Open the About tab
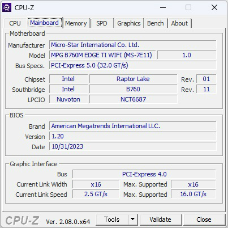This screenshot has width=228, height=228. [179, 23]
